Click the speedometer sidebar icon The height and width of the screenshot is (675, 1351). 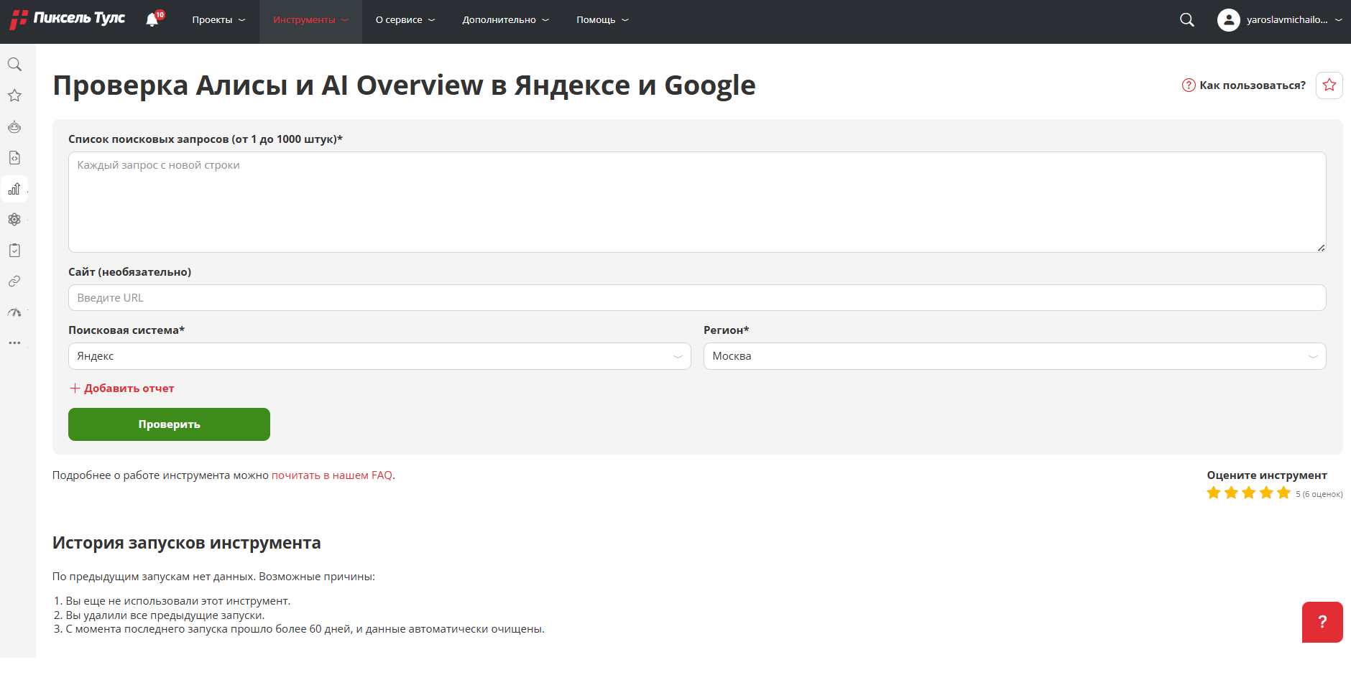click(14, 312)
